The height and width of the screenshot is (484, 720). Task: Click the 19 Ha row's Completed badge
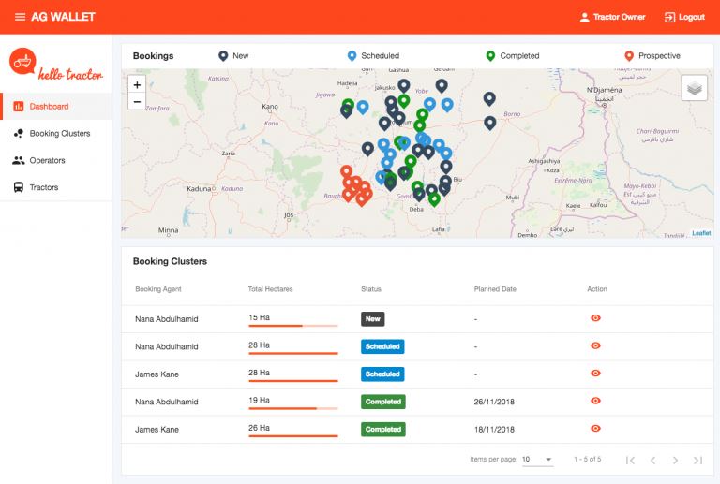(x=382, y=402)
